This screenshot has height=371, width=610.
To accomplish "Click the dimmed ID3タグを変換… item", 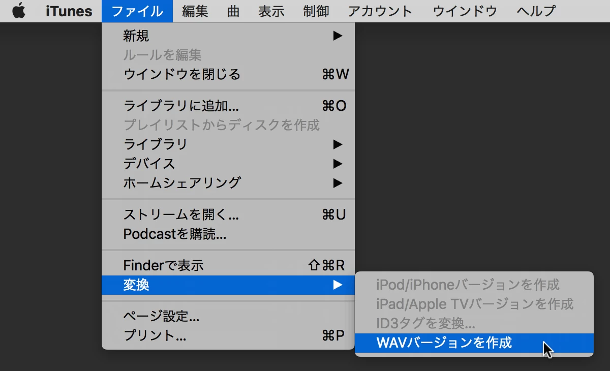I will (474, 323).
